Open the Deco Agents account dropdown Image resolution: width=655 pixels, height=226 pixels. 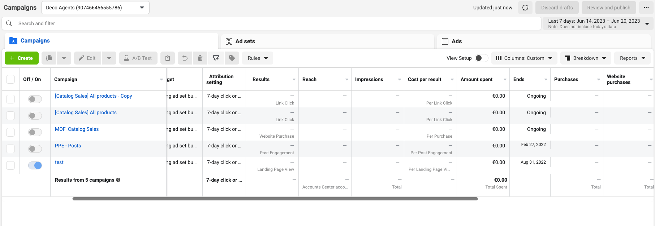point(95,8)
